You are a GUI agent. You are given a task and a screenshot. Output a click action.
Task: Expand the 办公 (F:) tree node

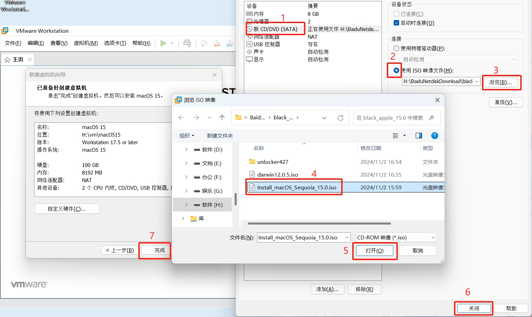[x=186, y=177]
